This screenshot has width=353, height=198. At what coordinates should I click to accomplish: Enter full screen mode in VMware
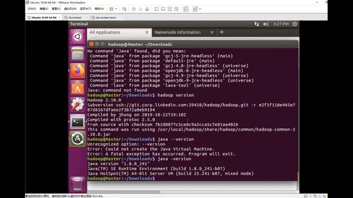[170, 9]
